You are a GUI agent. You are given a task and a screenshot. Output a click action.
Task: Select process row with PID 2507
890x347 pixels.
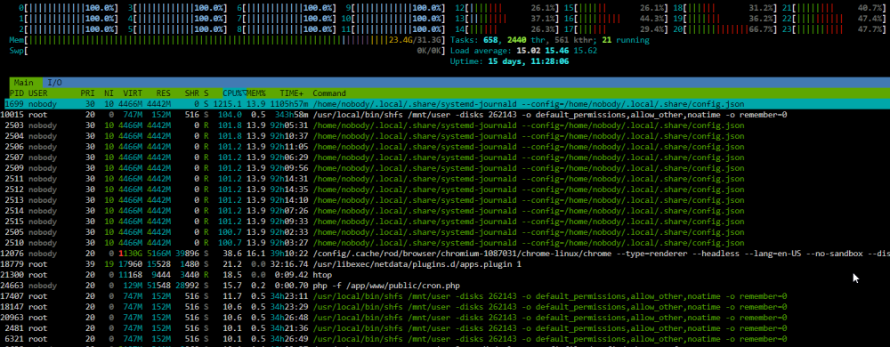pos(445,157)
